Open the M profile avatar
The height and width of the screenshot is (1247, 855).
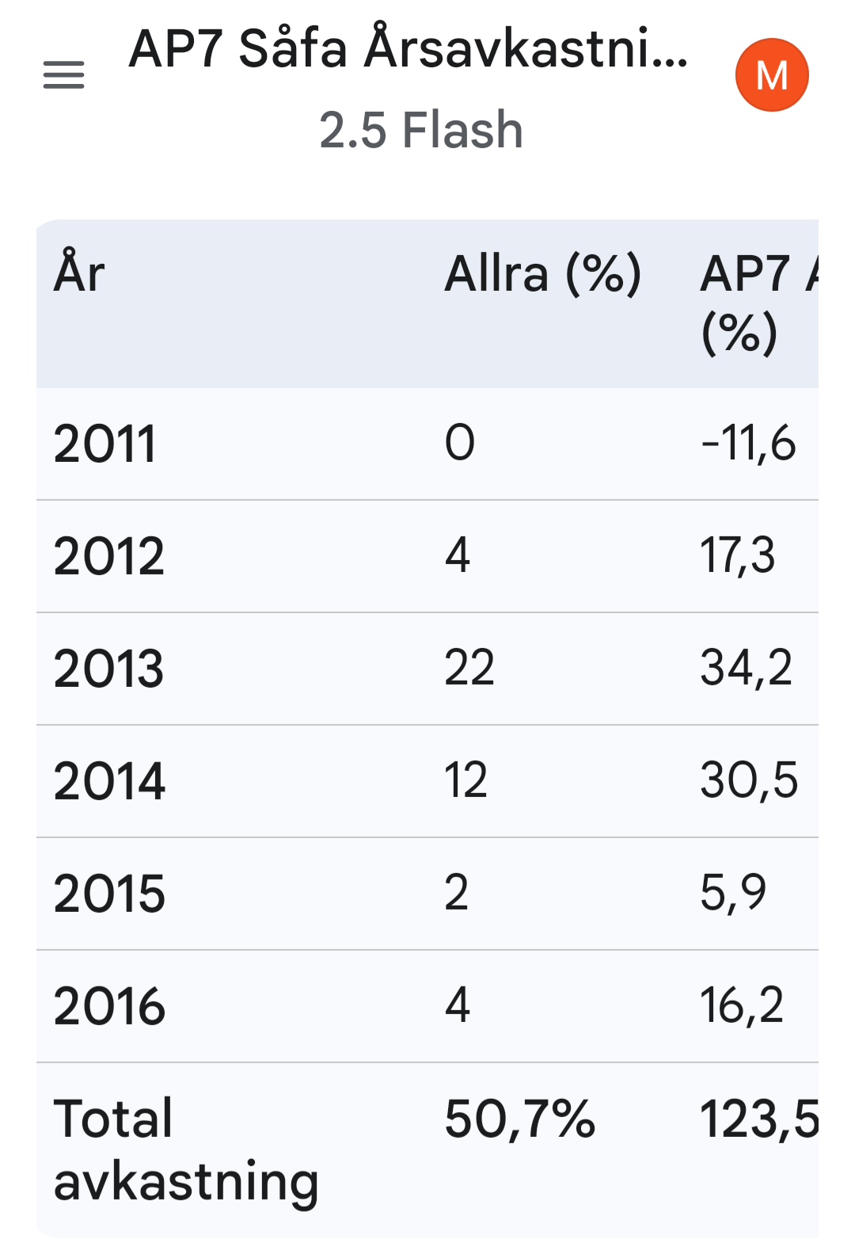pos(771,75)
